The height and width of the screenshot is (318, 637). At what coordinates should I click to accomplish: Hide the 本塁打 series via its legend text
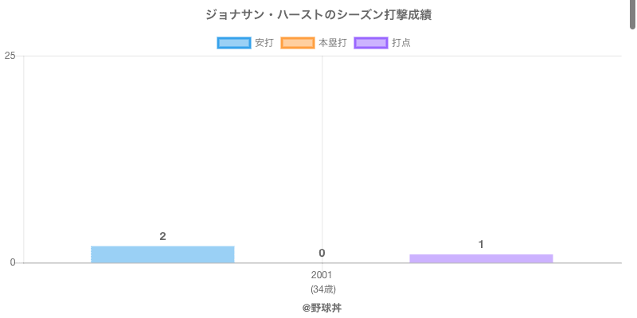click(x=332, y=43)
